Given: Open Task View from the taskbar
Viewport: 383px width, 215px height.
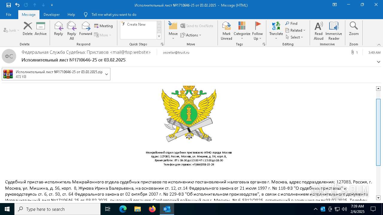Looking at the screenshot, I should click(x=108, y=209).
